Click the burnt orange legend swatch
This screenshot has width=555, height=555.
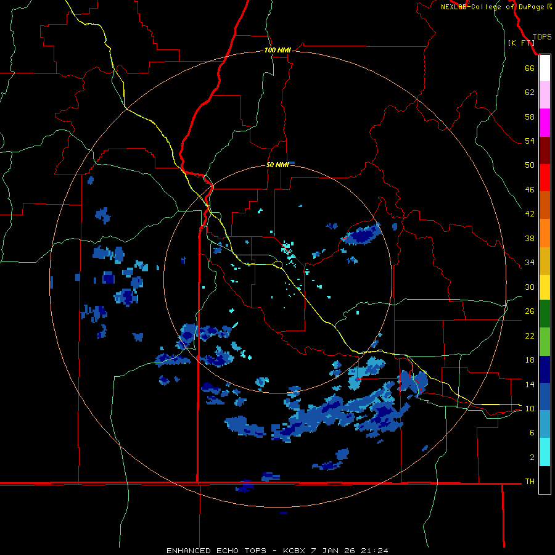545,205
